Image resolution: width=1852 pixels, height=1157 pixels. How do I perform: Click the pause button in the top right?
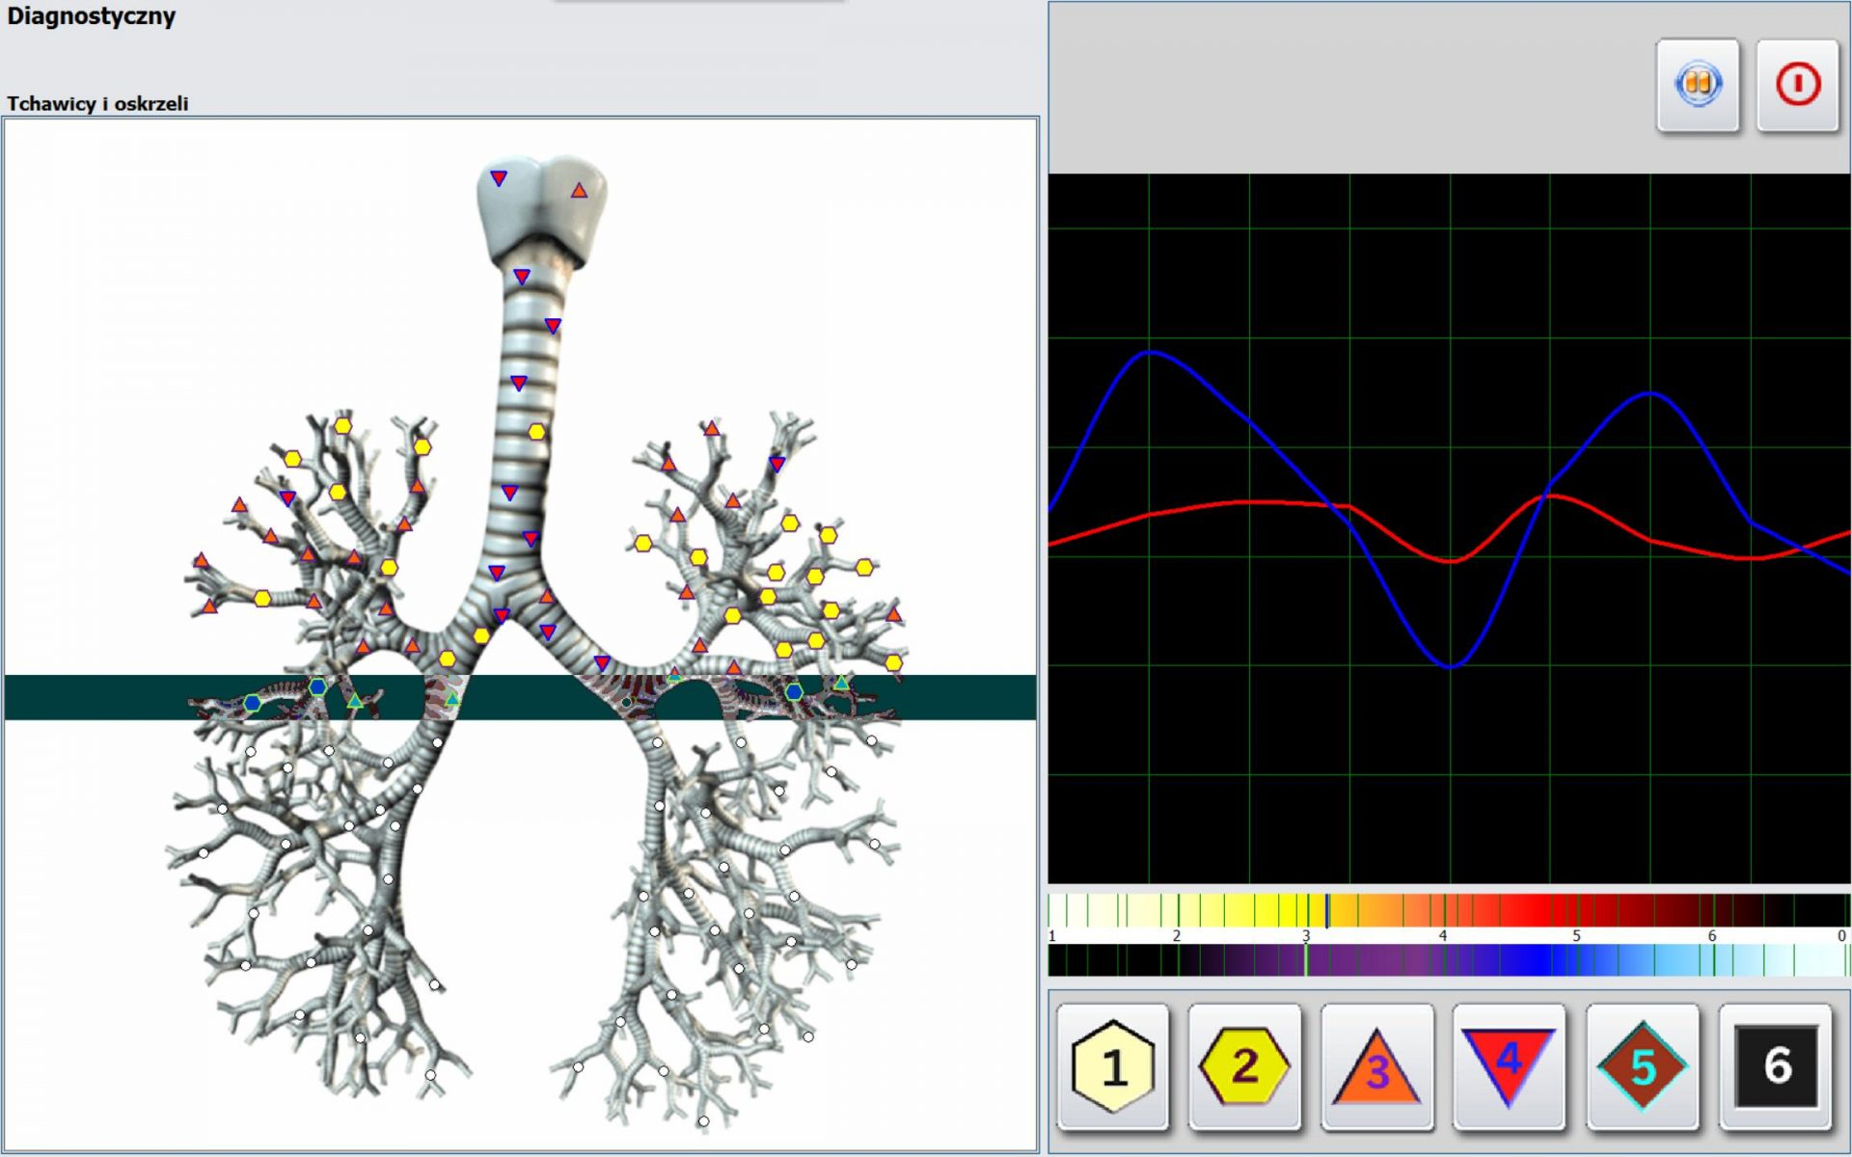tap(1698, 85)
